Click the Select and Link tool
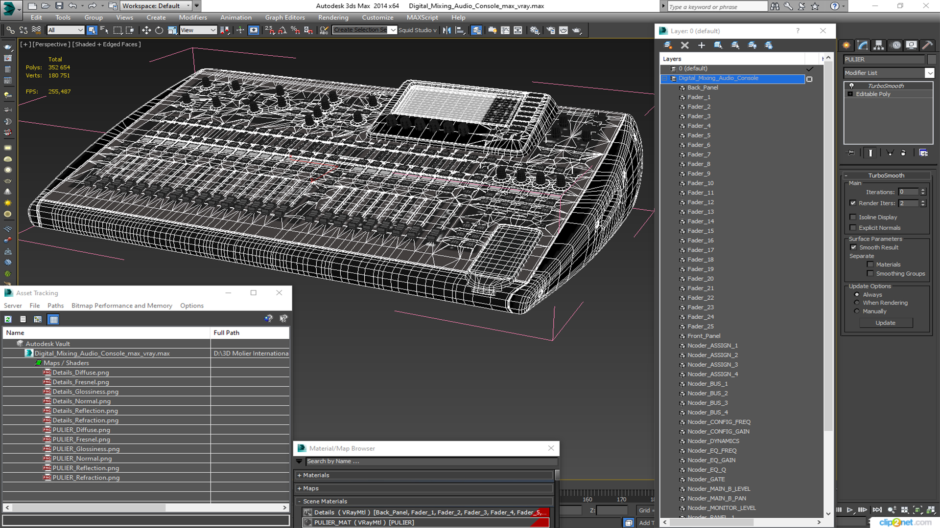Viewport: 940px width, 528px height. [10, 30]
